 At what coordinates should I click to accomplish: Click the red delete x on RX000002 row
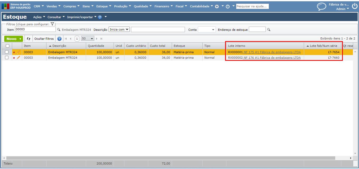(14, 58)
